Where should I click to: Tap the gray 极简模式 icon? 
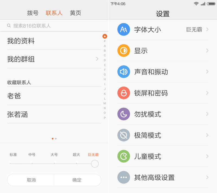point(124,135)
